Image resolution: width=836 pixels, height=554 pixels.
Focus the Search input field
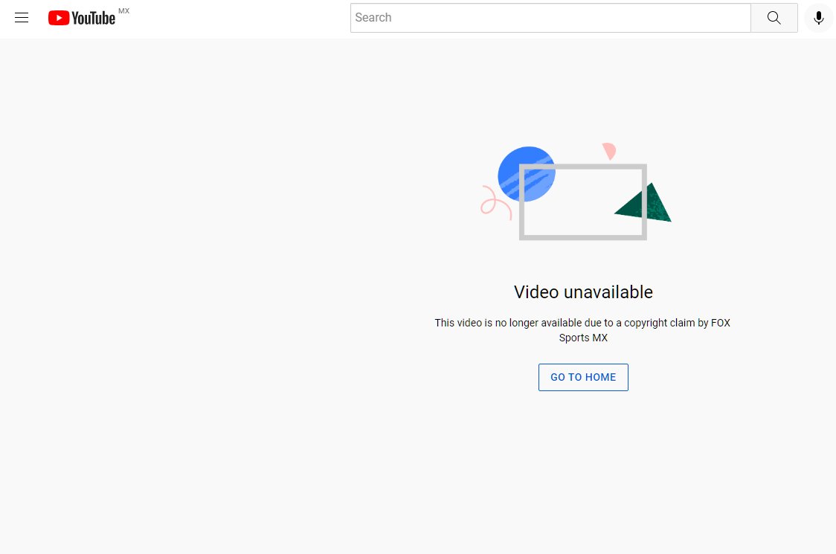(x=550, y=18)
